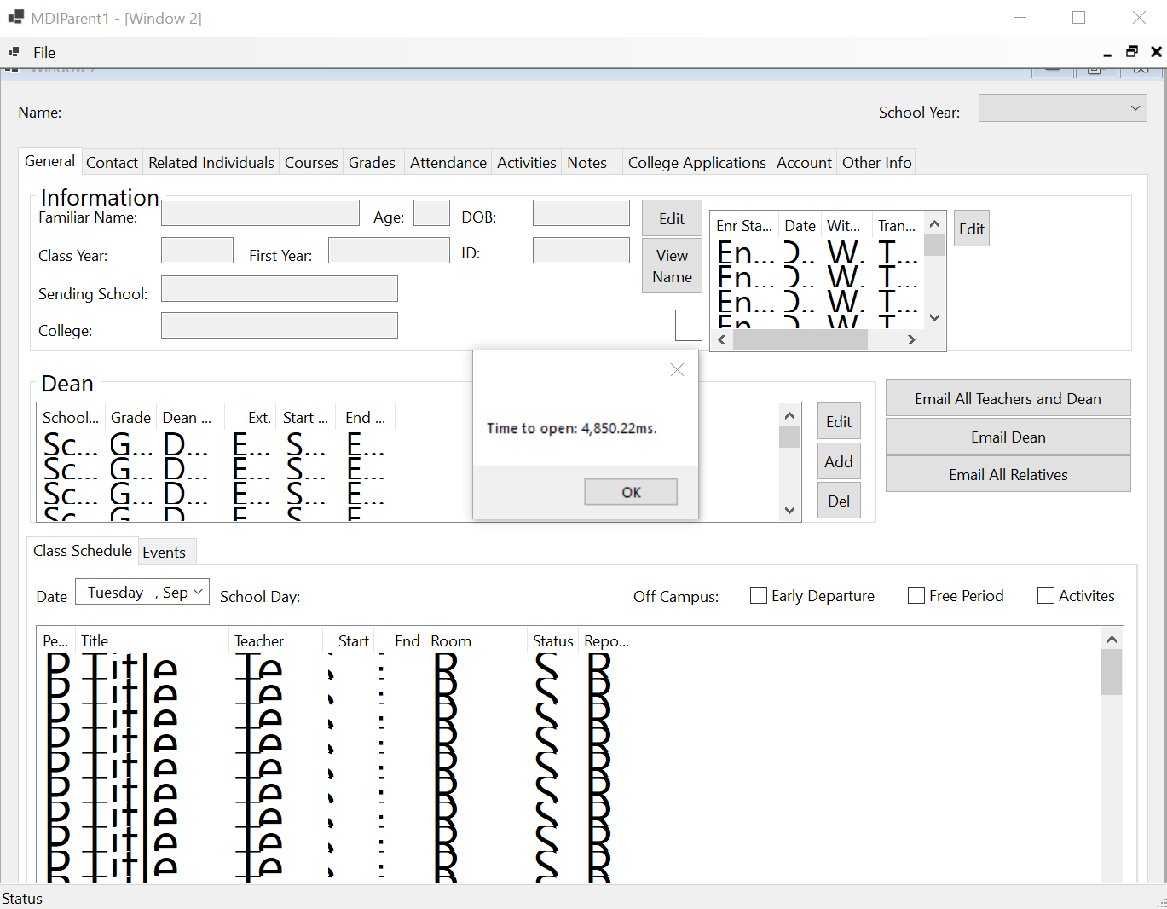Click Room column header in schedule
Screen dimensions: 1167x909
[476, 641]
